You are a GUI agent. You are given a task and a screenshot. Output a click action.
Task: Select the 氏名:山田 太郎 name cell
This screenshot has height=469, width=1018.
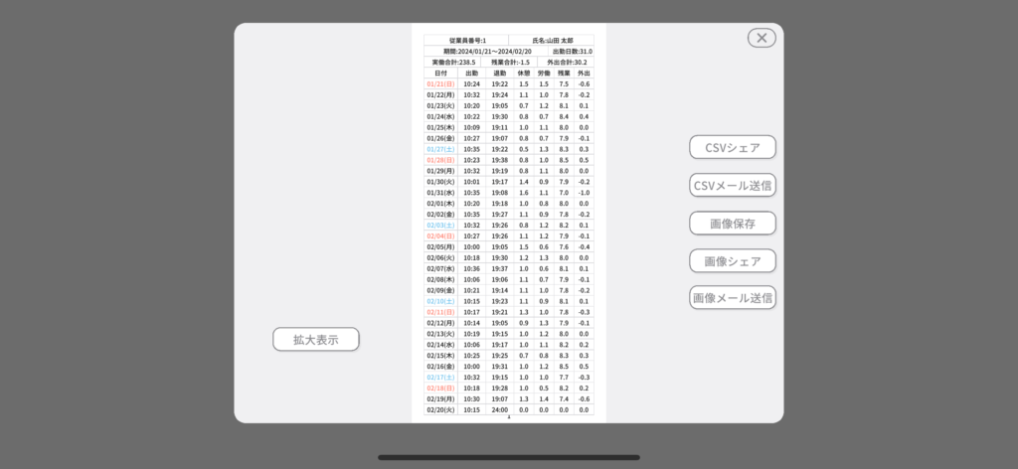pos(552,41)
